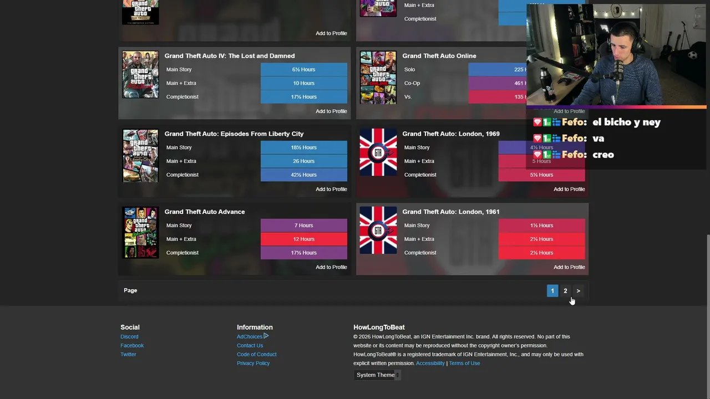Click the "Vs." label in GTA Online card
The image size is (710, 399).
pyautogui.click(x=408, y=97)
